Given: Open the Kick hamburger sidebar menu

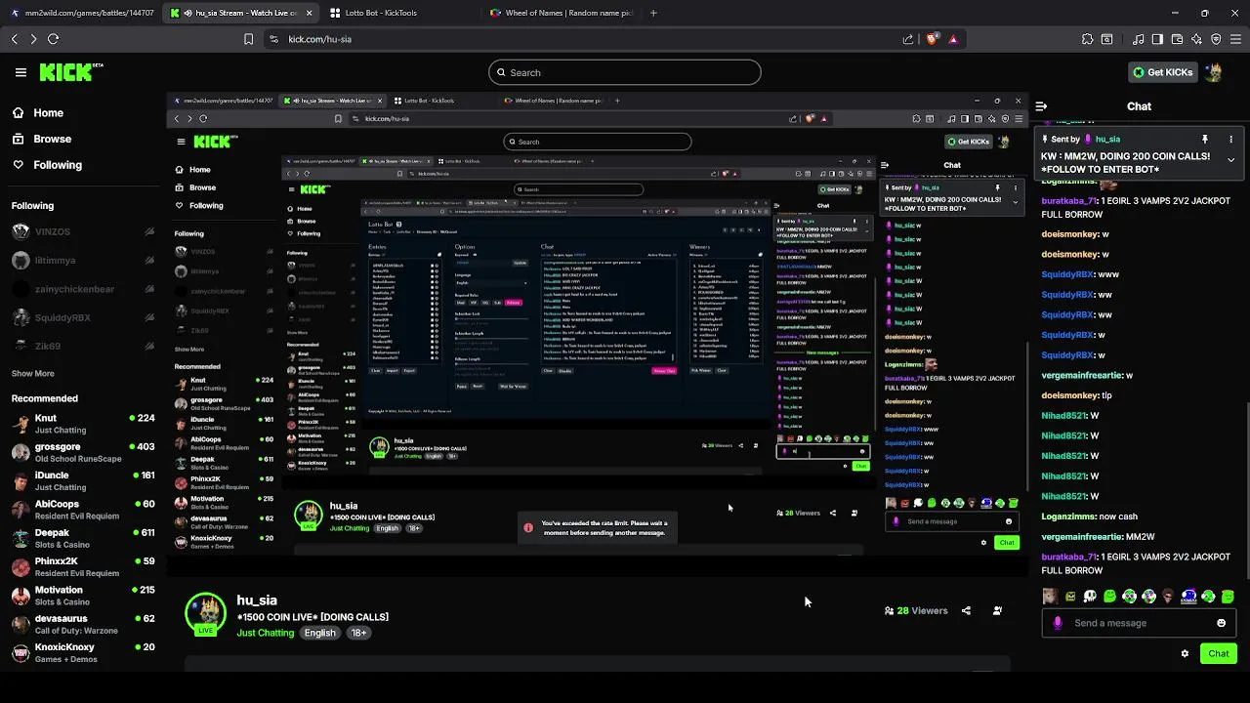Looking at the screenshot, I should [21, 72].
